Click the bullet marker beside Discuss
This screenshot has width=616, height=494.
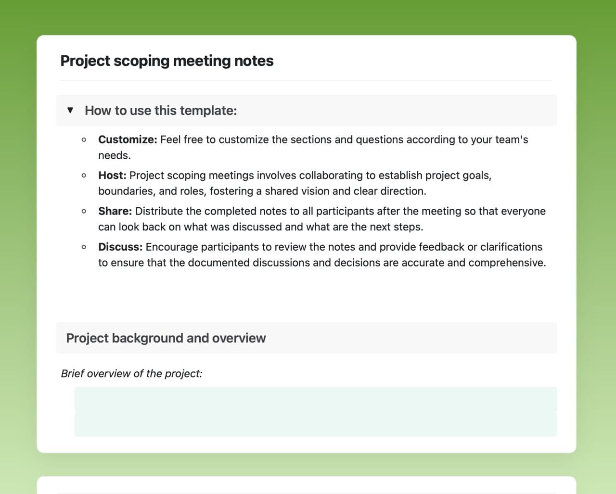pyautogui.click(x=84, y=247)
